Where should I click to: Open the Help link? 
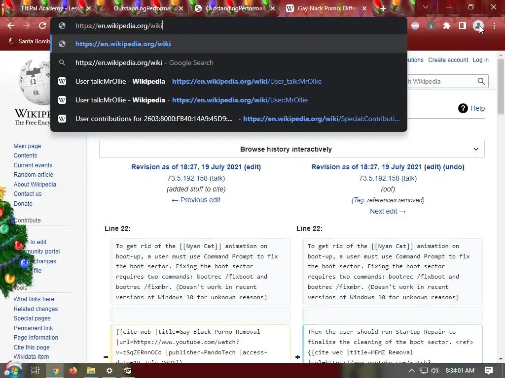(x=477, y=109)
